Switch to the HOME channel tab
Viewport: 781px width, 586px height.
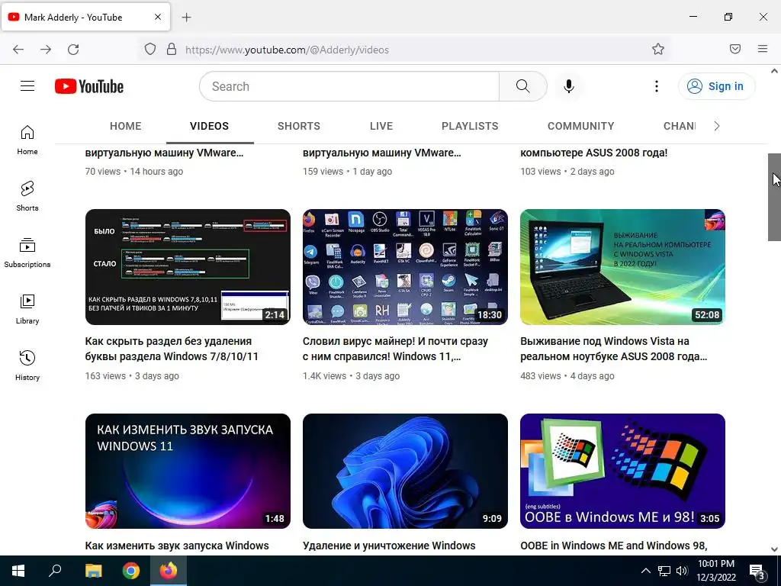(126, 126)
